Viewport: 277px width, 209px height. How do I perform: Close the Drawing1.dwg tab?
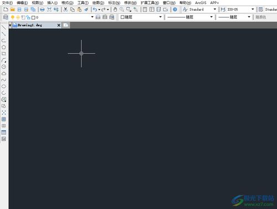click(59, 25)
